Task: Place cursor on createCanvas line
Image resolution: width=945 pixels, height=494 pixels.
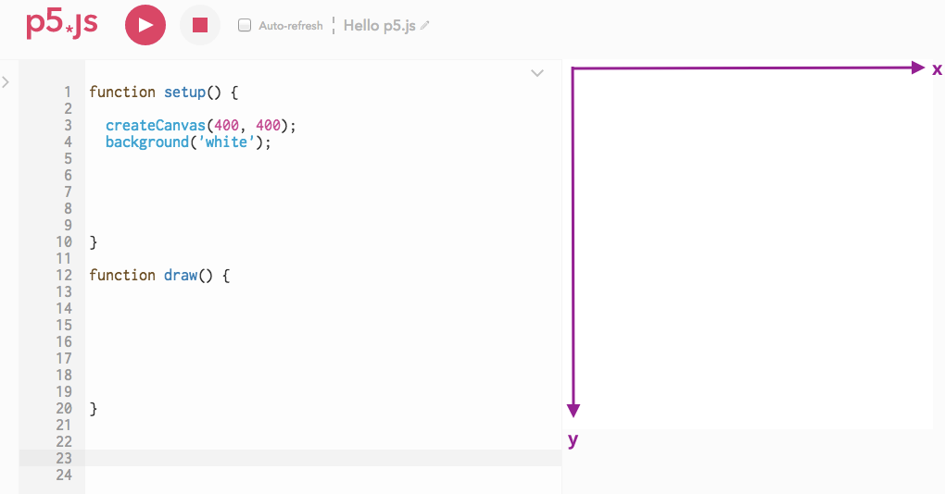Action: pyautogui.click(x=201, y=125)
